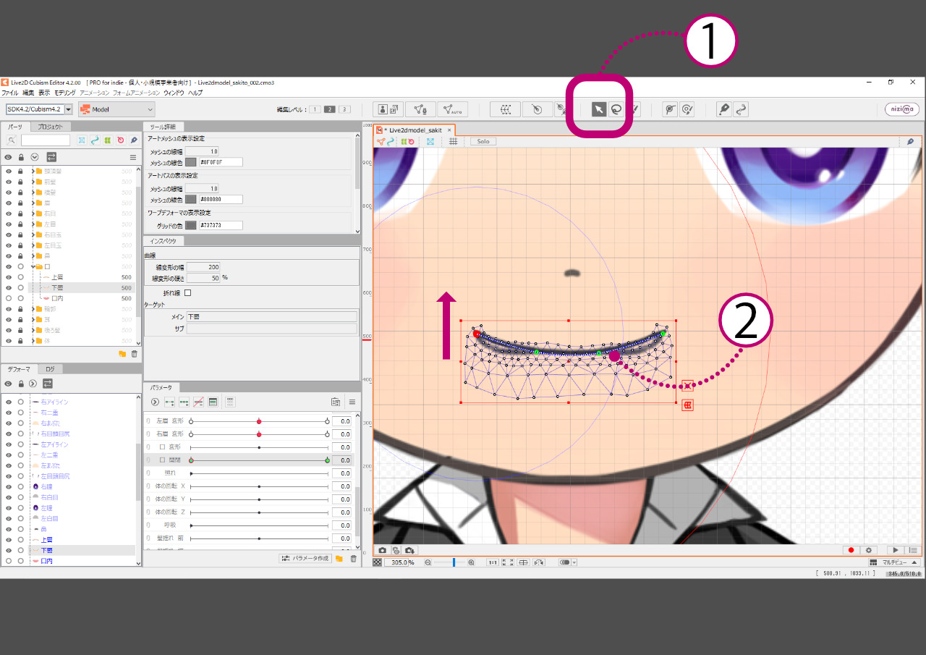The image size is (926, 655).
Task: Unlock the 右目 folder lock
Action: coord(20,214)
